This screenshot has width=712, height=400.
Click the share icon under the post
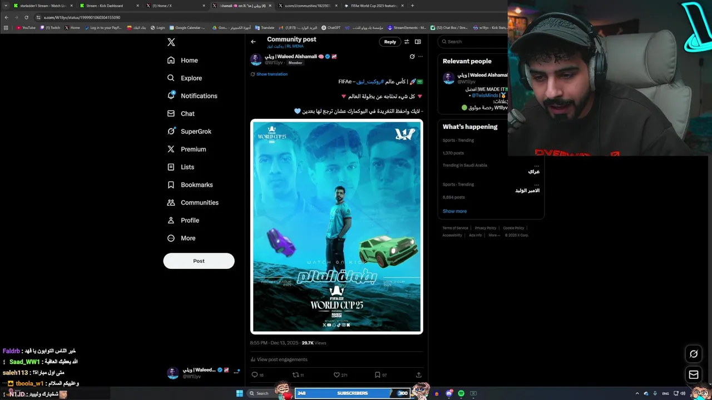tap(419, 375)
